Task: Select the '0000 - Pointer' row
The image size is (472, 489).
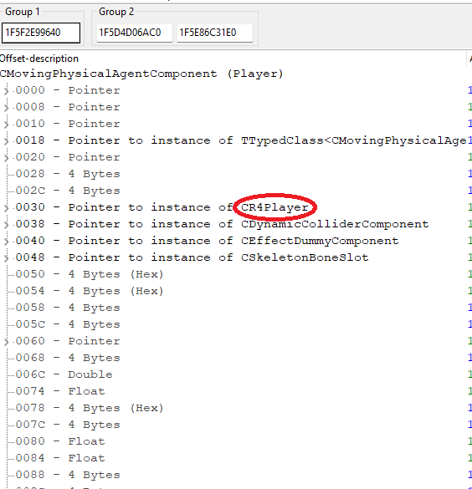Action: pos(68,90)
